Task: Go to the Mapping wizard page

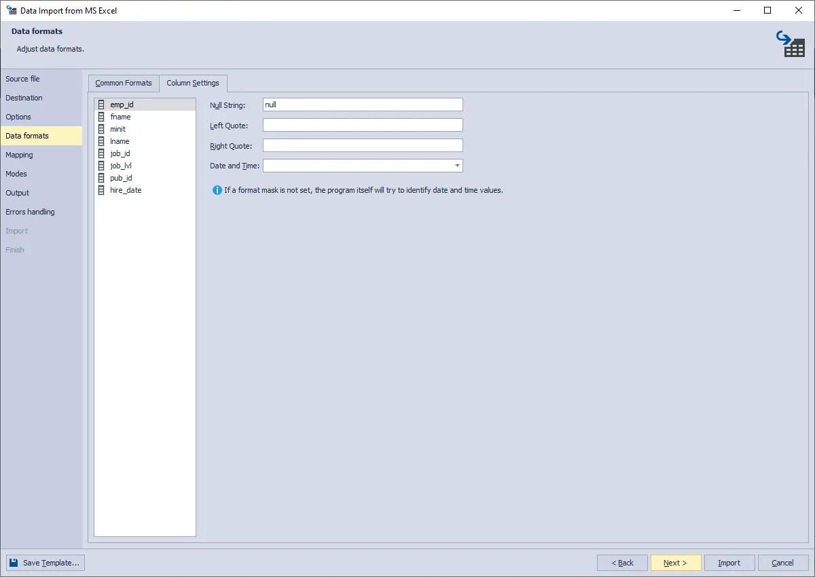Action: click(19, 155)
